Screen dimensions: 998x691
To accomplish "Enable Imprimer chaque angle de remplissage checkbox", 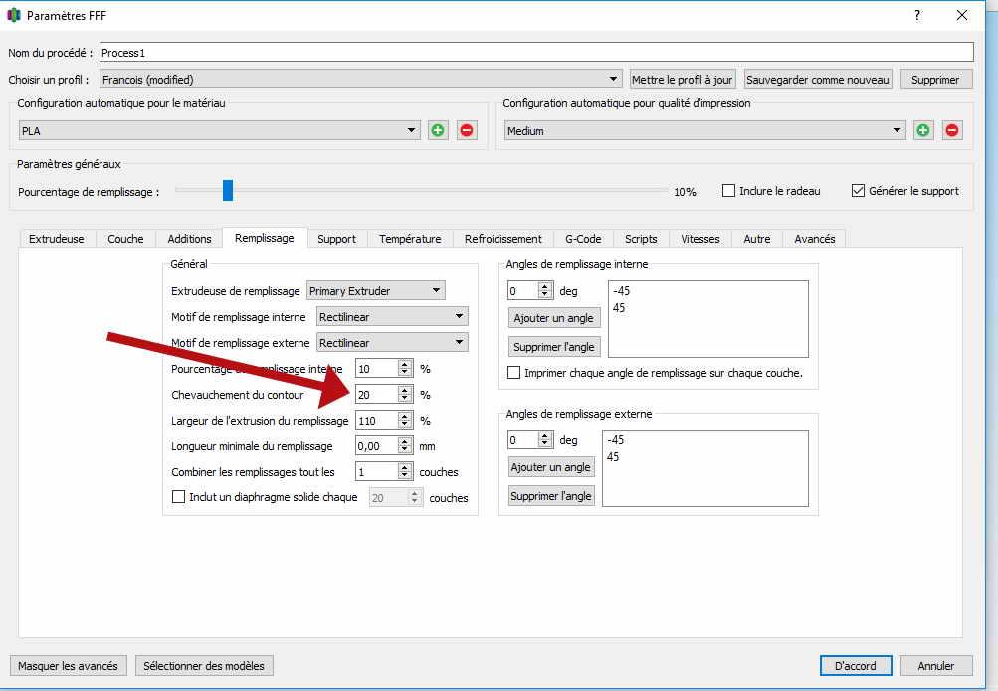I will click(x=513, y=373).
